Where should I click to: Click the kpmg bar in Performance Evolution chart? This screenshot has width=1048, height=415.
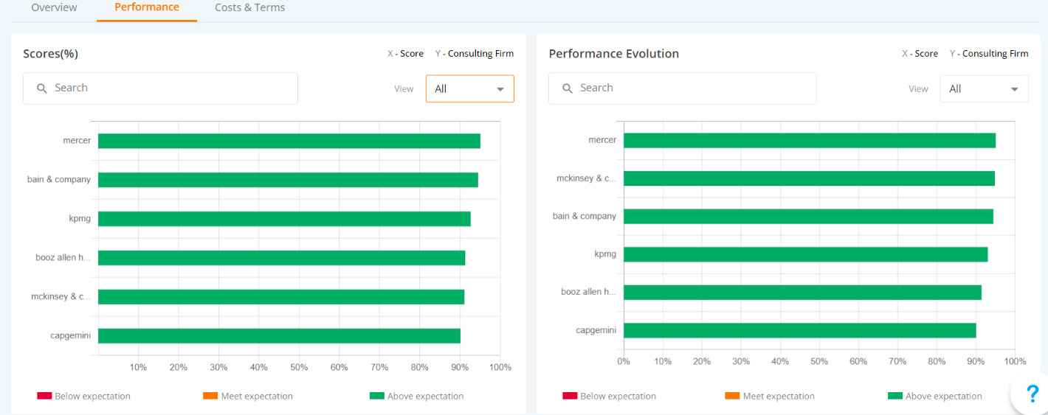point(806,254)
